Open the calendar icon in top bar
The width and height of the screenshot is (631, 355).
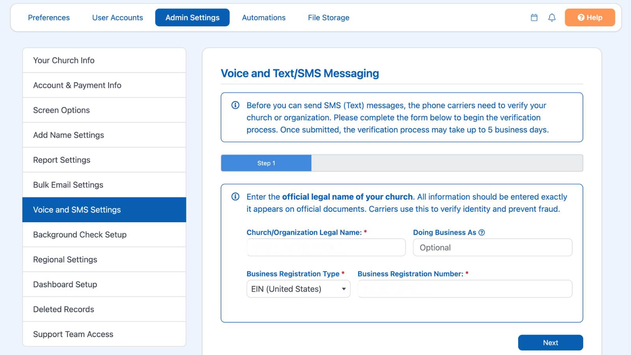click(x=534, y=17)
